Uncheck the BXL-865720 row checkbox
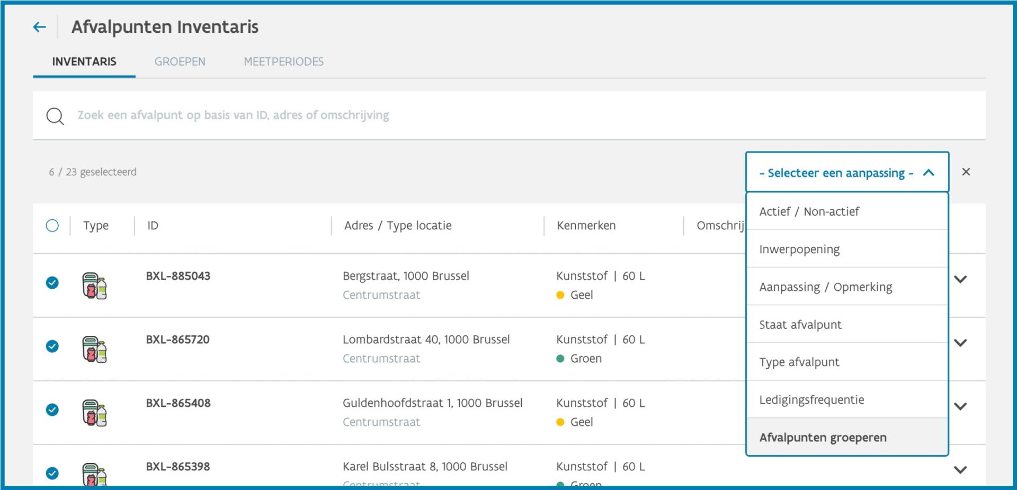The height and width of the screenshot is (490, 1017). [x=52, y=346]
